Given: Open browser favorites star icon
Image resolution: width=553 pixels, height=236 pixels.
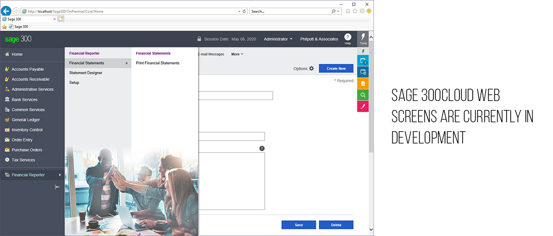Looking at the screenshot, I should (355, 11).
